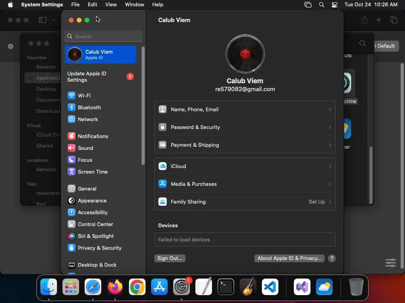Launch Visual Studio Code from Dock
Viewport: 405px width, 303px height.
point(270,287)
